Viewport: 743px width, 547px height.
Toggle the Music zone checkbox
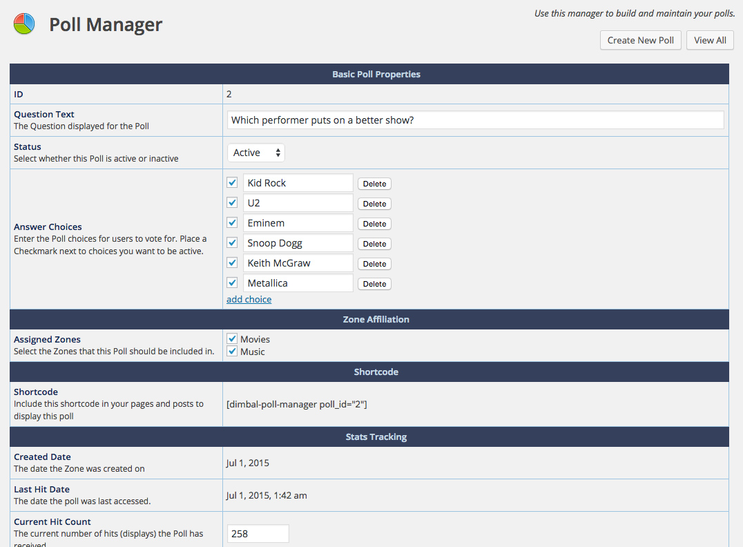pos(232,352)
